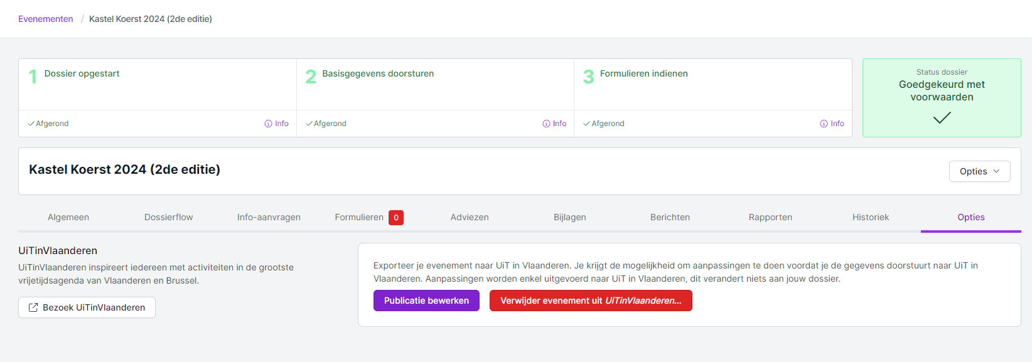Select the Adviezen tab
This screenshot has width=1032, height=362.
[469, 217]
